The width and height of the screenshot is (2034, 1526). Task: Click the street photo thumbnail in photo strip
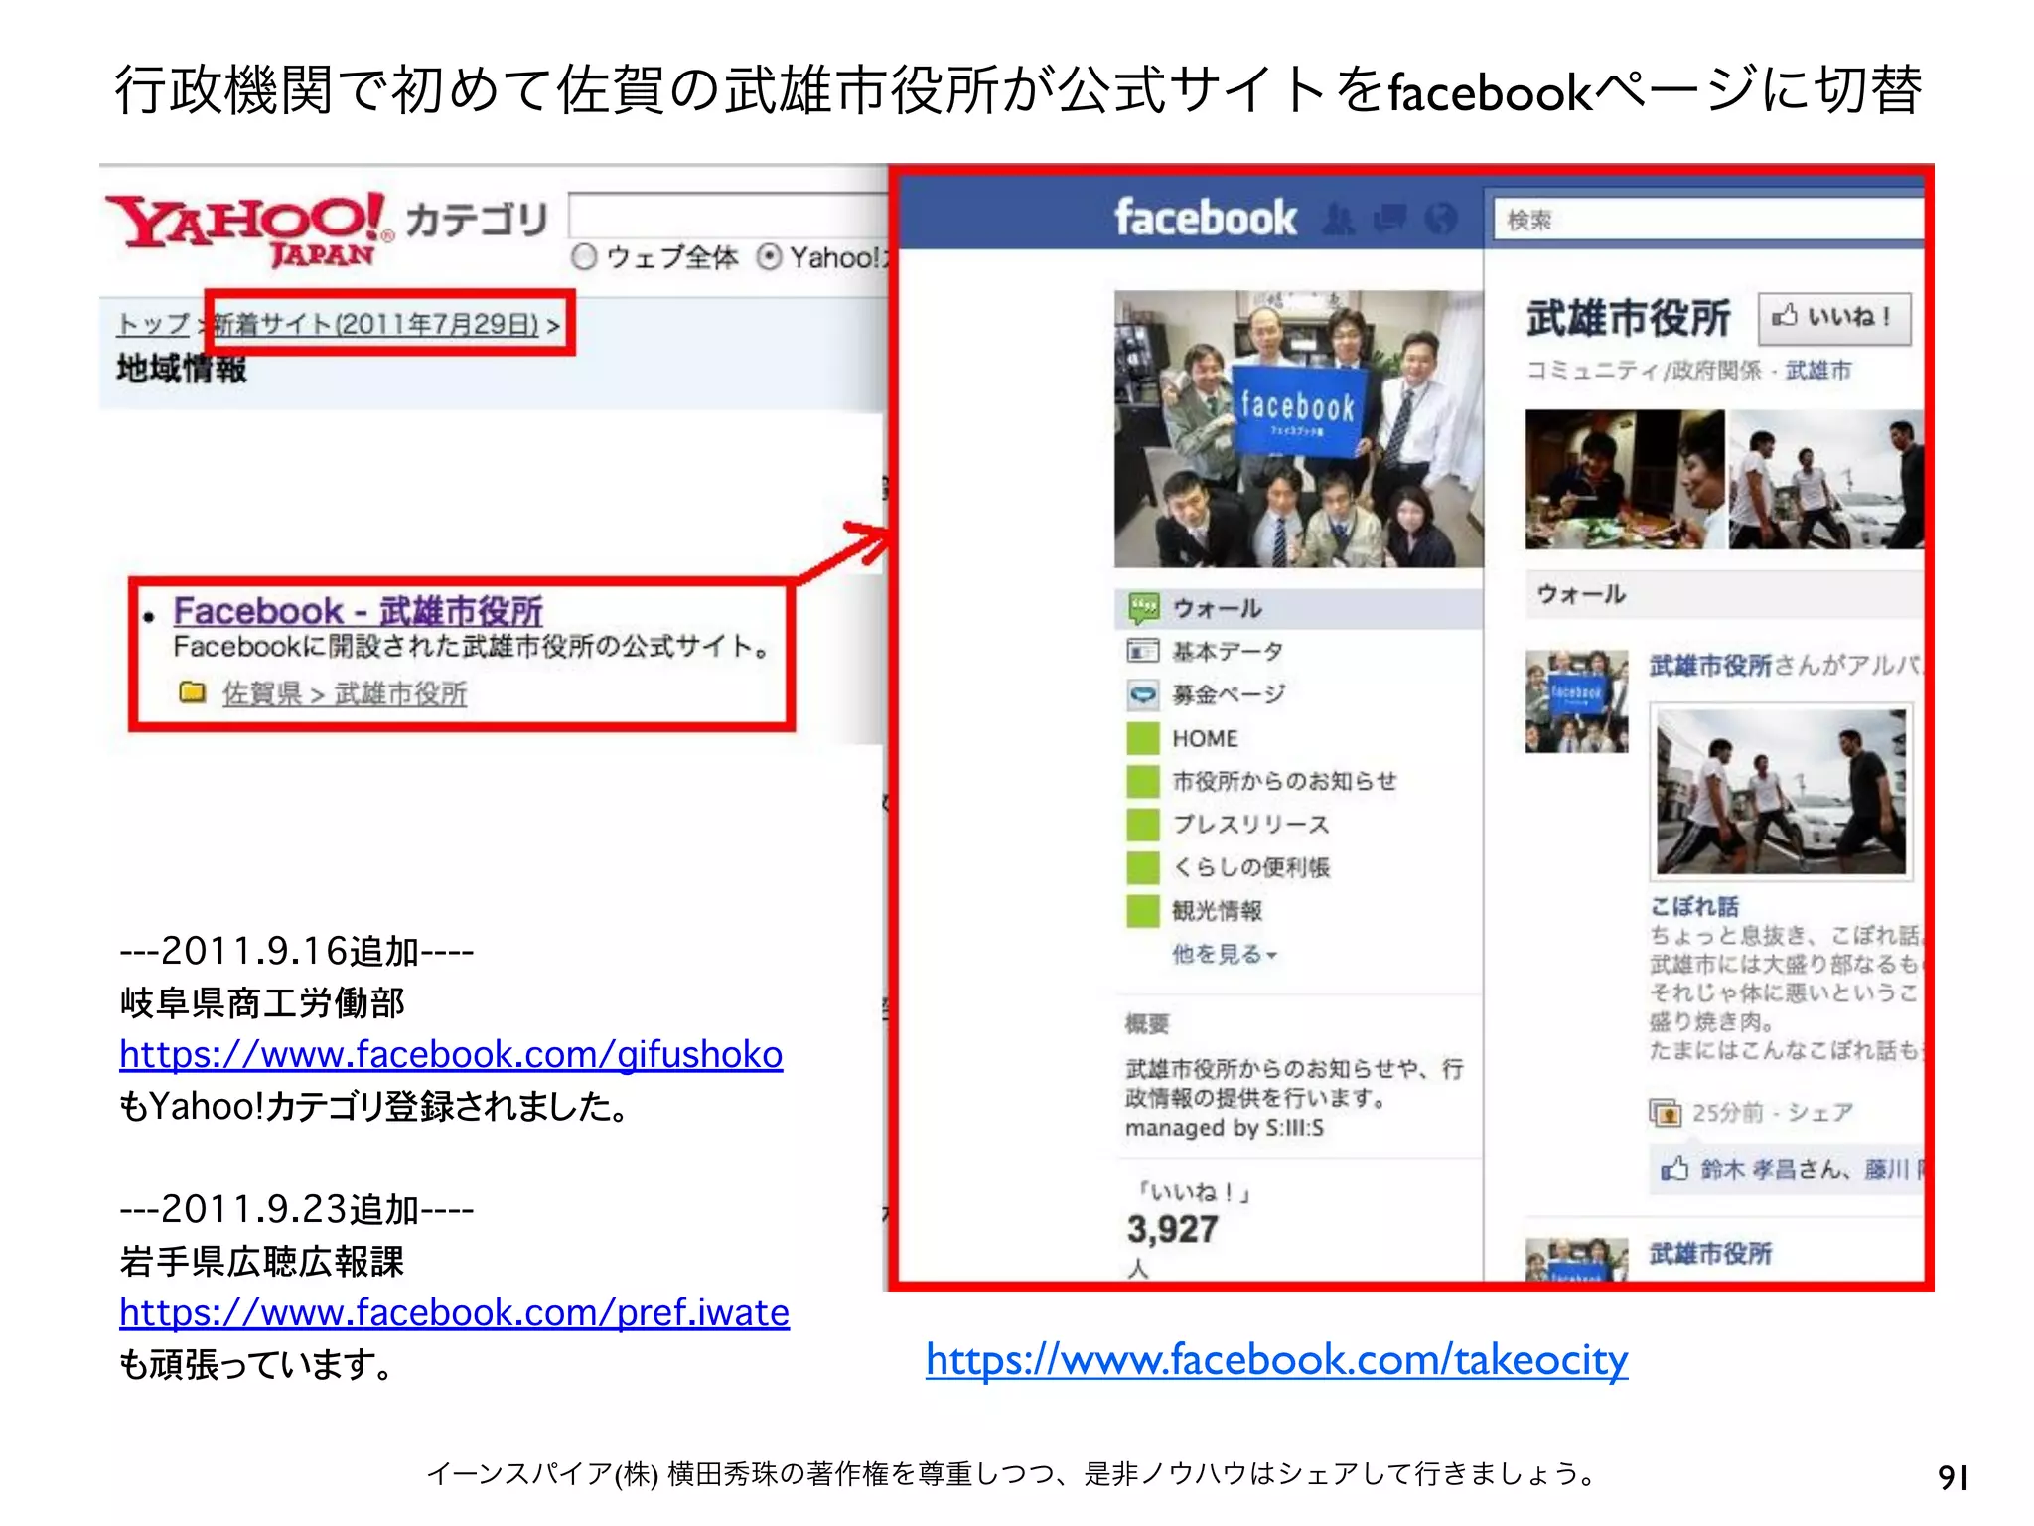tap(1825, 479)
